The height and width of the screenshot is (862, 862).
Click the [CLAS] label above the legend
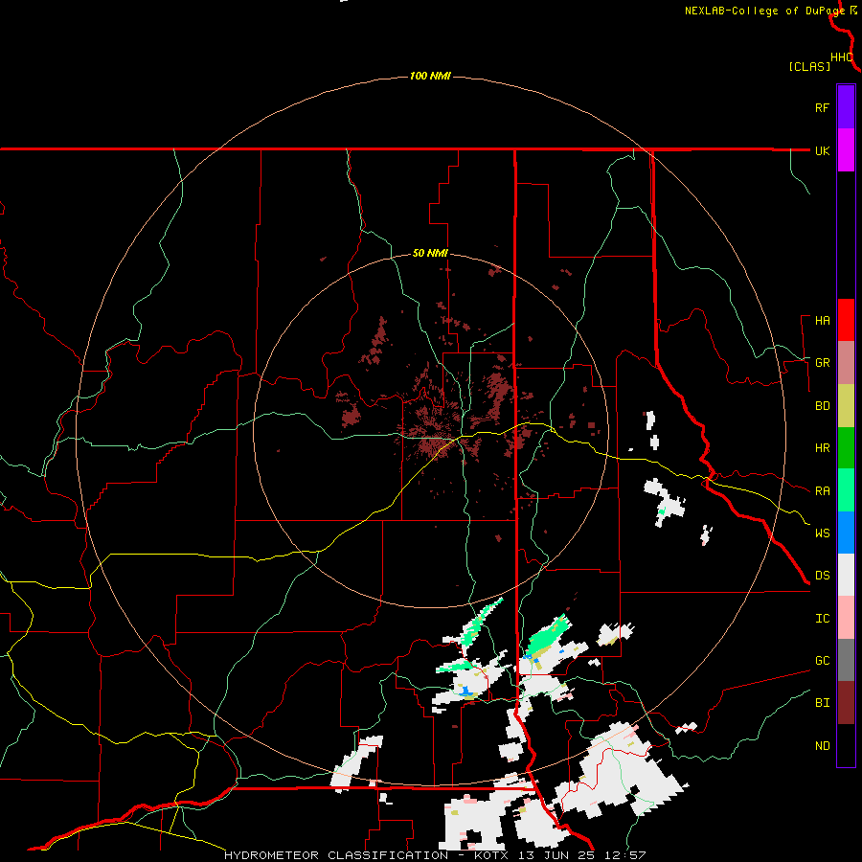(809, 66)
